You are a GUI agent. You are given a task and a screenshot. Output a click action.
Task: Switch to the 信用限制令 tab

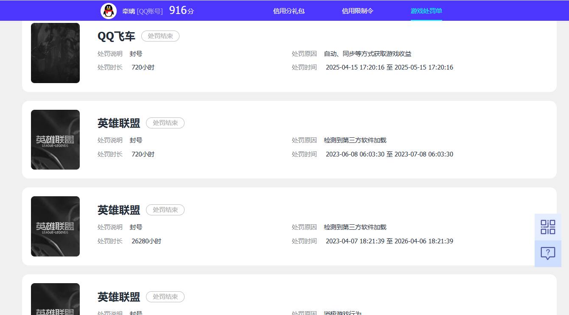tap(358, 11)
